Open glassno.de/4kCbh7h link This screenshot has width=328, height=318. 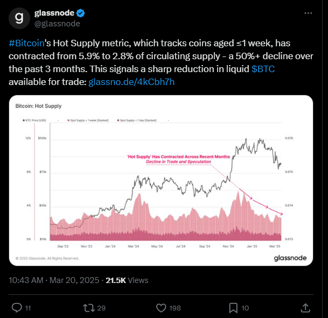[131, 82]
